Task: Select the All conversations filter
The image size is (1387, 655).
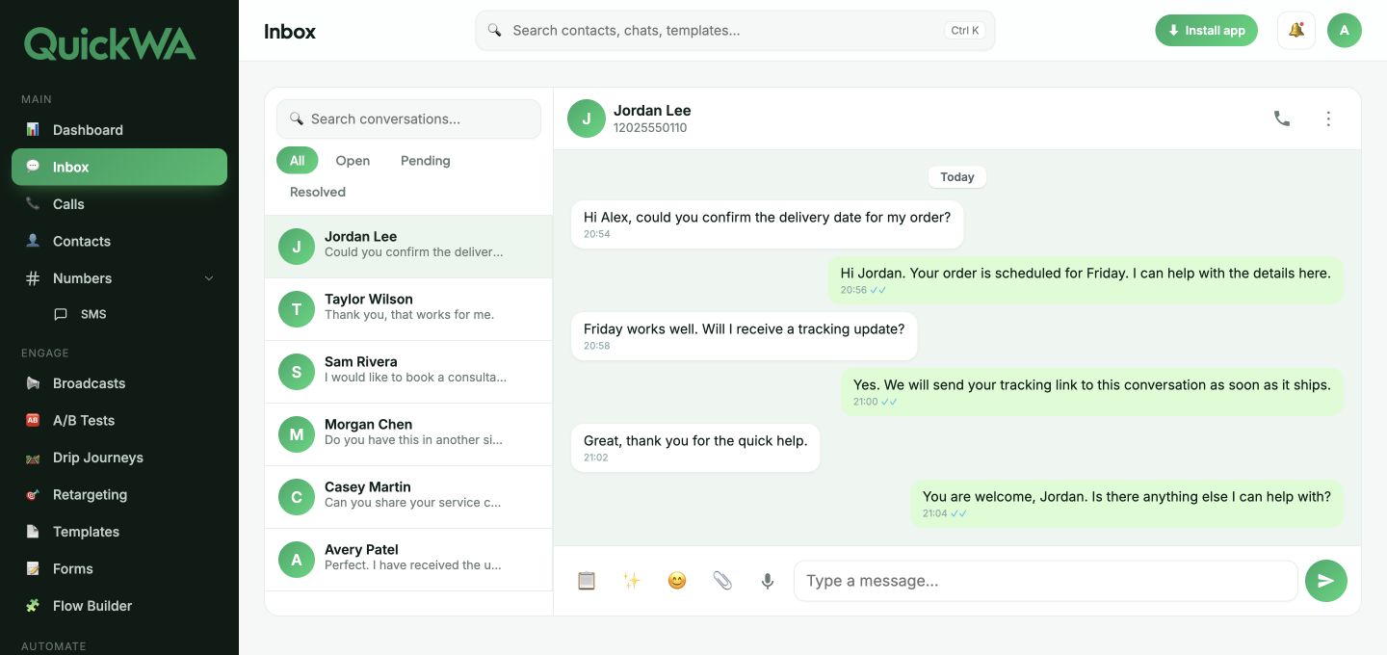Action: [298, 161]
